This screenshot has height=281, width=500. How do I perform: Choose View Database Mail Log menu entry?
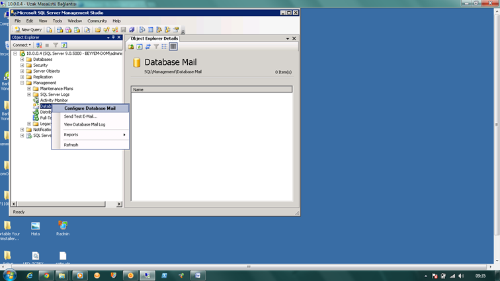pos(90,124)
